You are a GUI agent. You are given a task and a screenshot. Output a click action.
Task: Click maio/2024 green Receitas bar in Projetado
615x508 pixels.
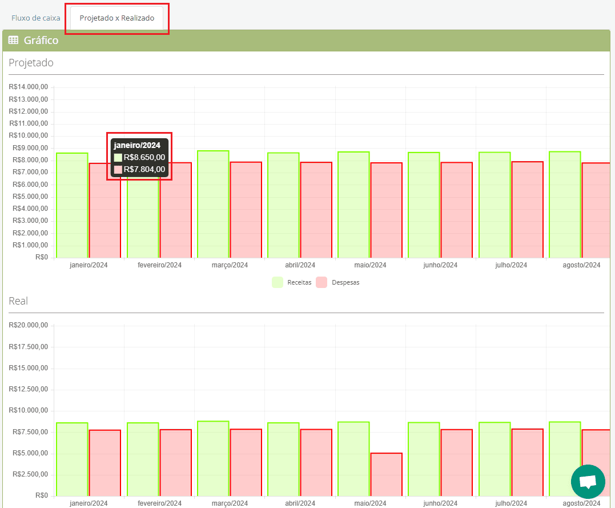point(354,205)
